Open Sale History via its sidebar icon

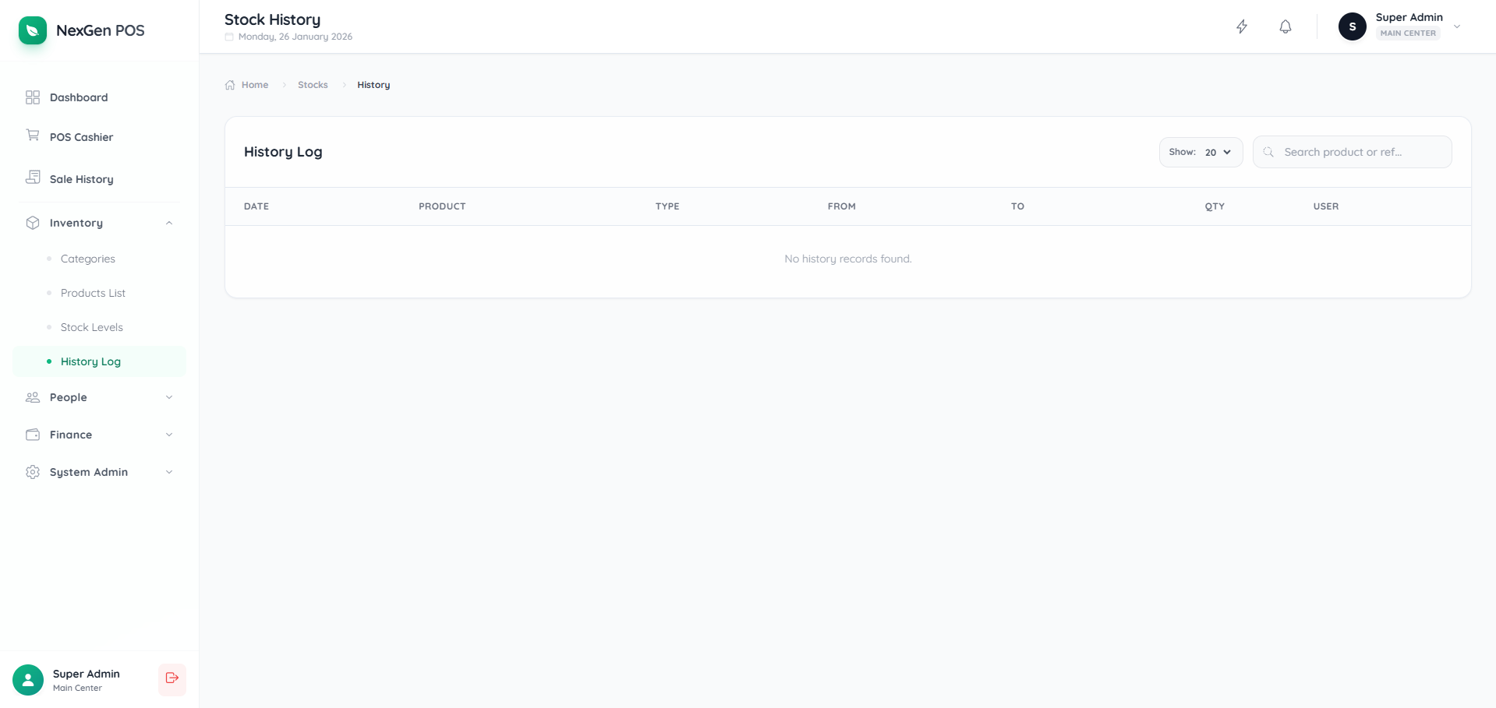click(32, 177)
